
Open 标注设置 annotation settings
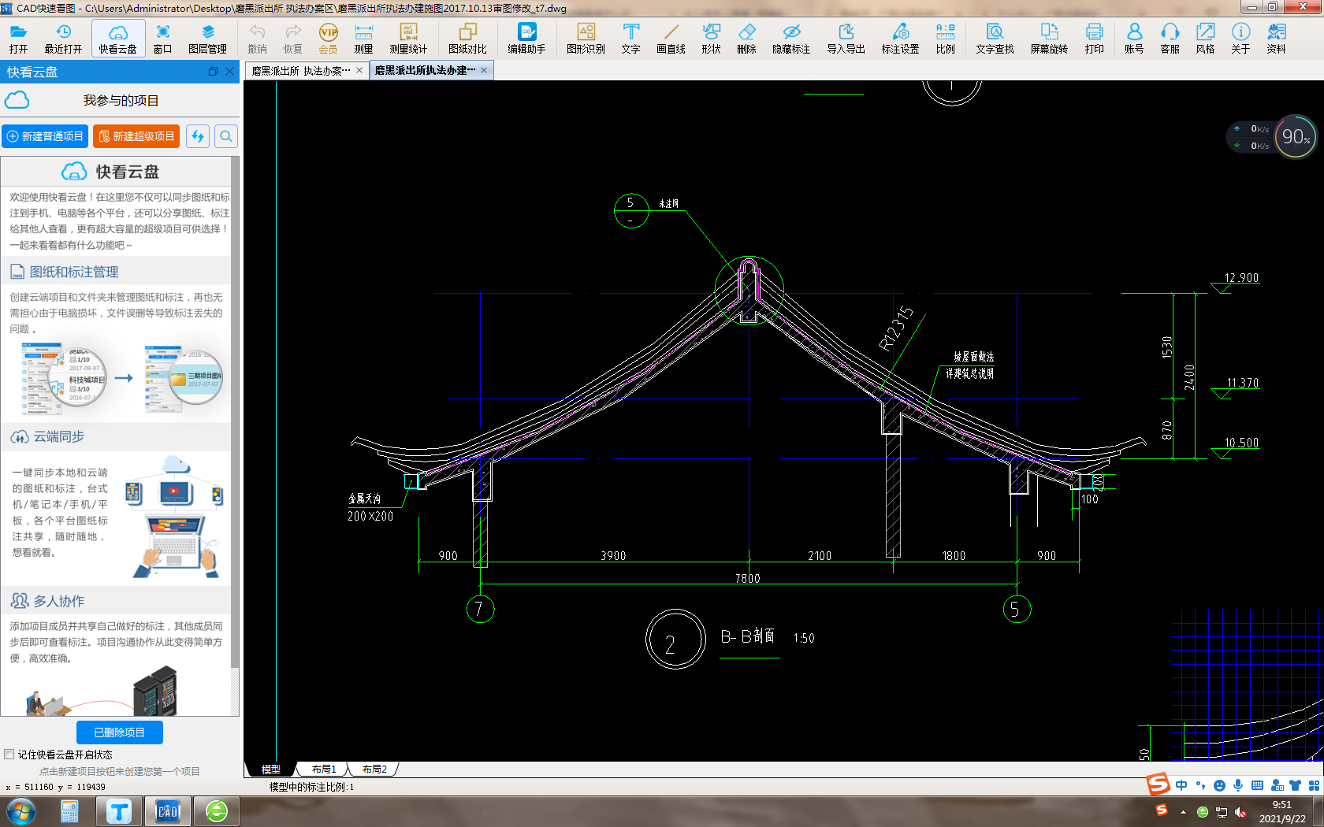point(900,38)
